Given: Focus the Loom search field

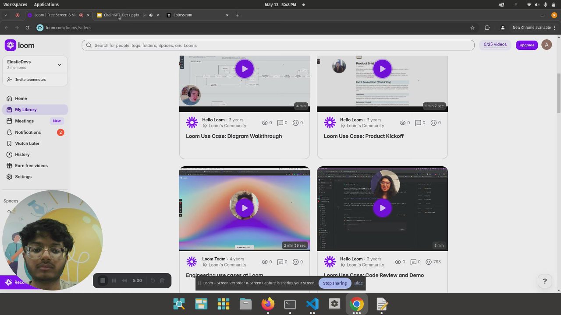Looking at the screenshot, I should click(278, 45).
